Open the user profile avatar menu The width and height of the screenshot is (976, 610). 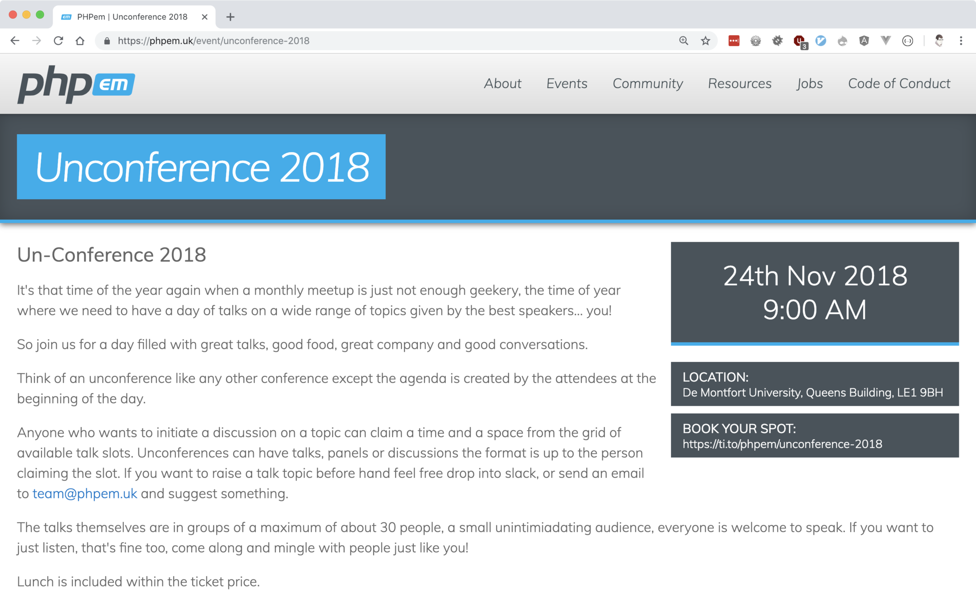point(939,41)
